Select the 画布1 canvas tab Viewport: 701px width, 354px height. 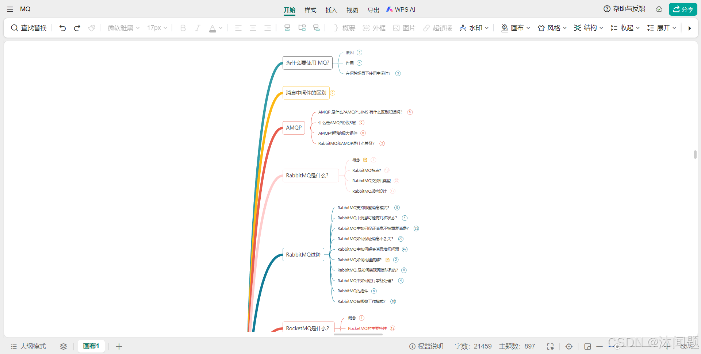point(91,346)
